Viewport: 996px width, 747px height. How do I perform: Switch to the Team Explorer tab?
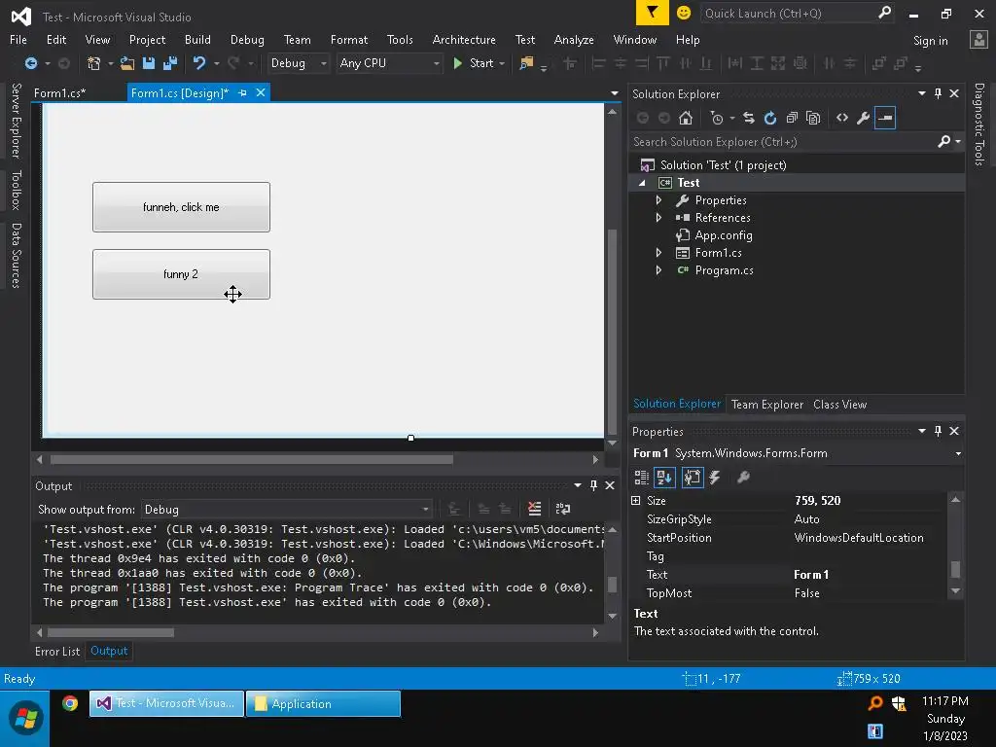point(766,404)
